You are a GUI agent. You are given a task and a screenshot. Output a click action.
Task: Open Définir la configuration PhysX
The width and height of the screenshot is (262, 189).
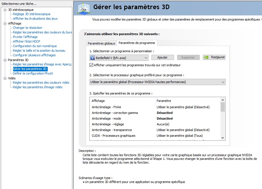coord(33,73)
